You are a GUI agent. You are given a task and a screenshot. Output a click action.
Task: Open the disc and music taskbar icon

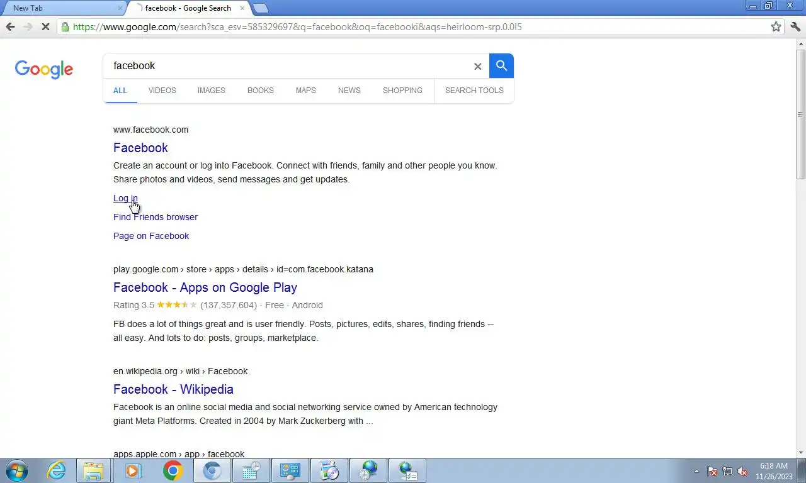tap(329, 470)
